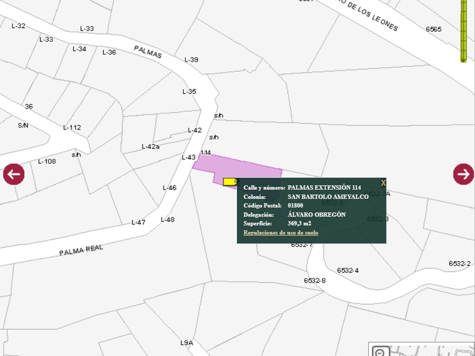Select parcel 6565 near Los Leones
475x356 pixels.
(x=434, y=29)
